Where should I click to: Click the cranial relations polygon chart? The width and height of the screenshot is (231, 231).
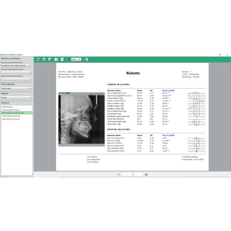tap(196, 109)
